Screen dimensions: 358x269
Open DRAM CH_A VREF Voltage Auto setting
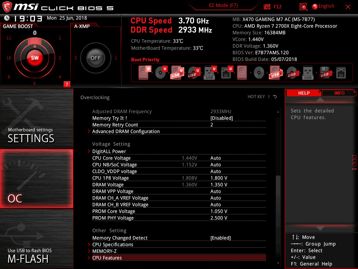[215, 198]
